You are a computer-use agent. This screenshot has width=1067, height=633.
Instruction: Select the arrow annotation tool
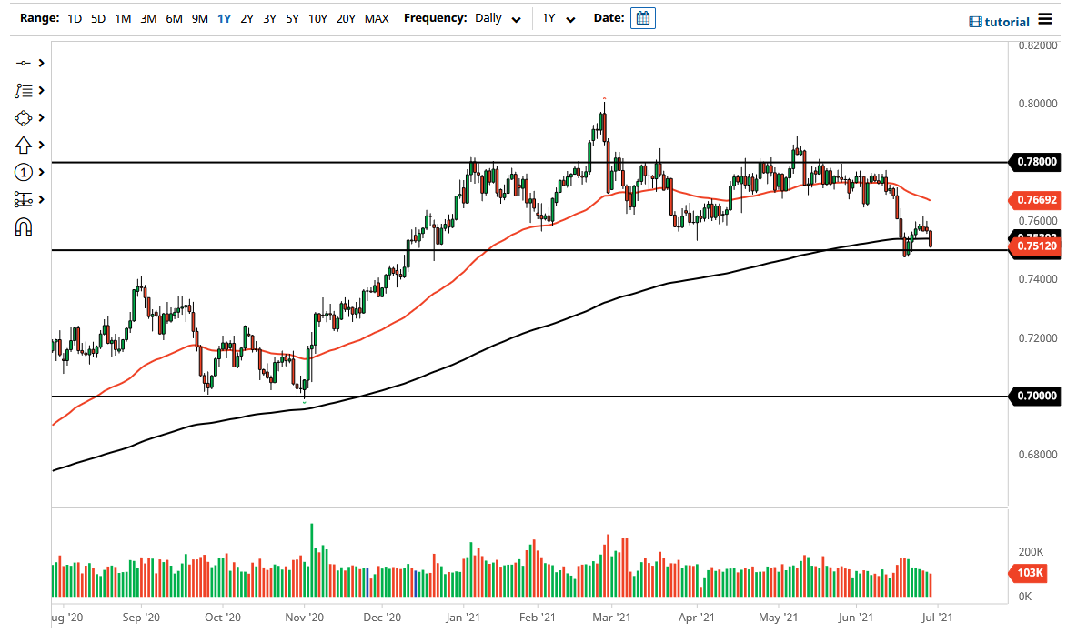[x=23, y=145]
